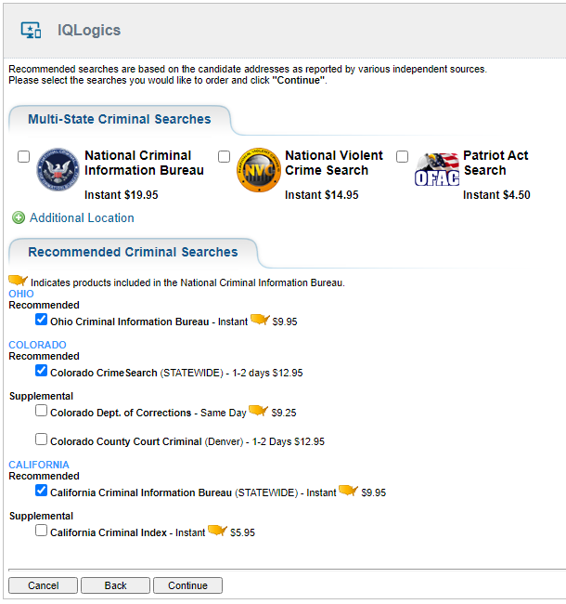This screenshot has width=566, height=604.
Task: Click the Ohio Criminal Information Bureau - Instant label
Action: tap(148, 322)
